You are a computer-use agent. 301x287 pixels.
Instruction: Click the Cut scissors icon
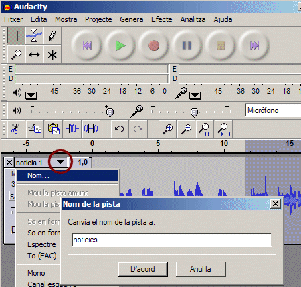click(x=16, y=129)
